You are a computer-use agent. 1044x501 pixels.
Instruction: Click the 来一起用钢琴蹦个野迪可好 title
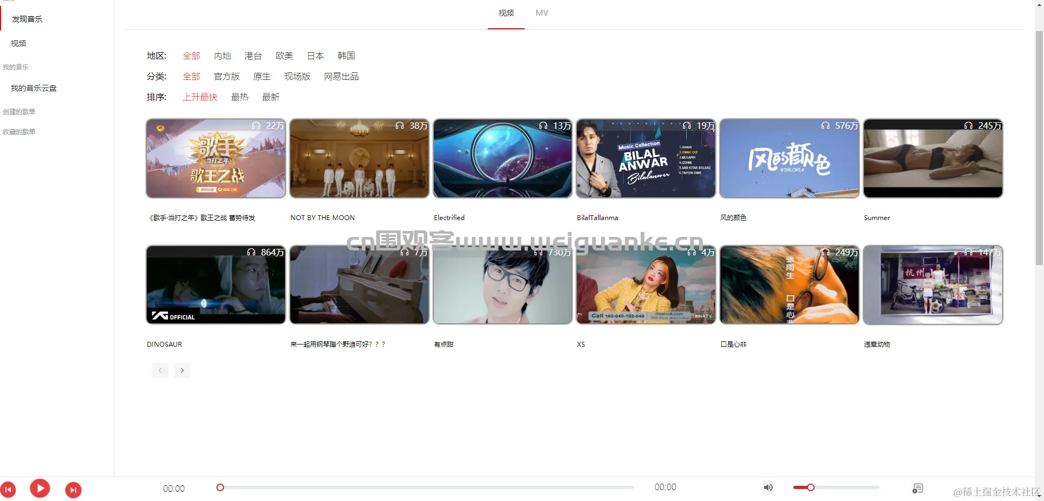coord(338,345)
